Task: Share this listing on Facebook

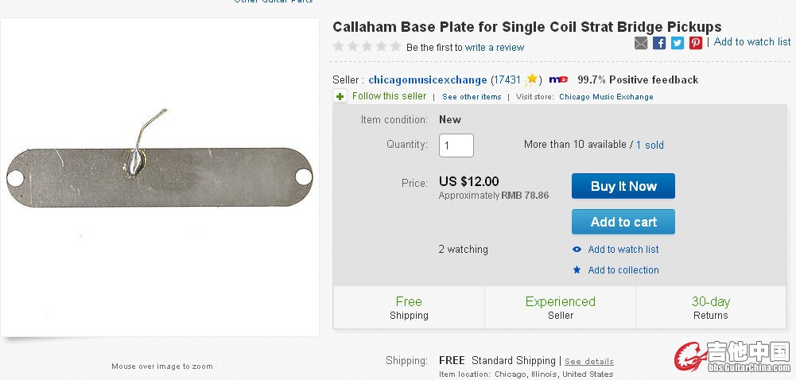Action: (x=659, y=43)
